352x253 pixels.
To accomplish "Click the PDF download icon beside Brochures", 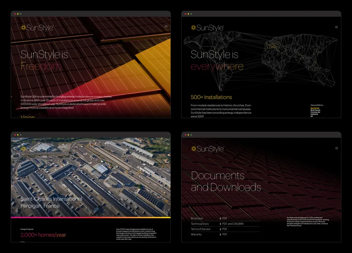I will click(220, 218).
